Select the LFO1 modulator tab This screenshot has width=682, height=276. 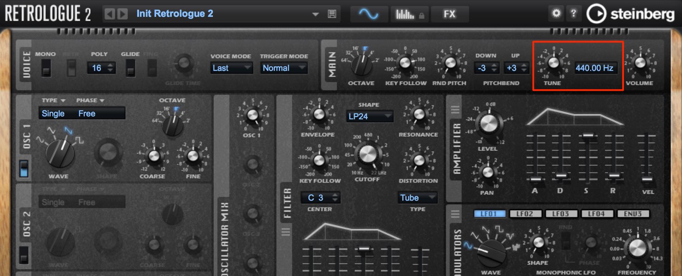pos(489,214)
